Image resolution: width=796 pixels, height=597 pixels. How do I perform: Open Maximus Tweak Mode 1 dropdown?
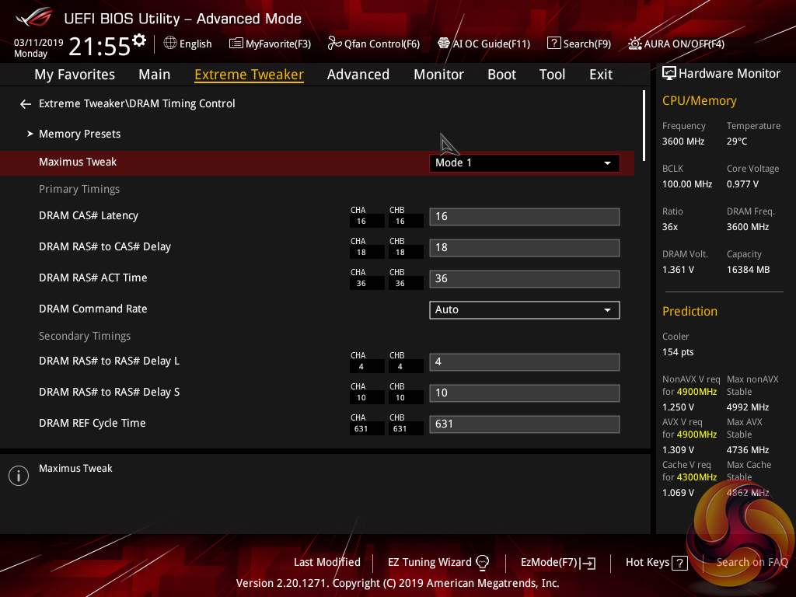coord(524,163)
